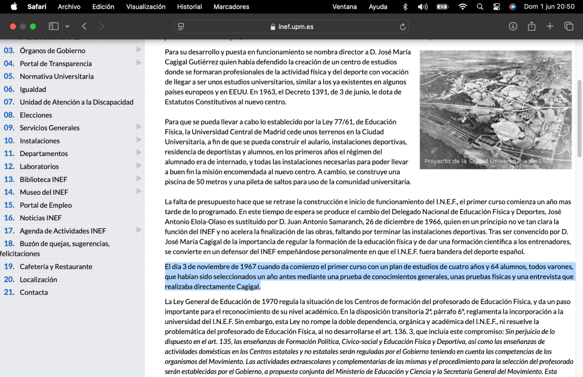Open the date and time notification panel
Viewport: 583px width, 377px height.
click(549, 6)
